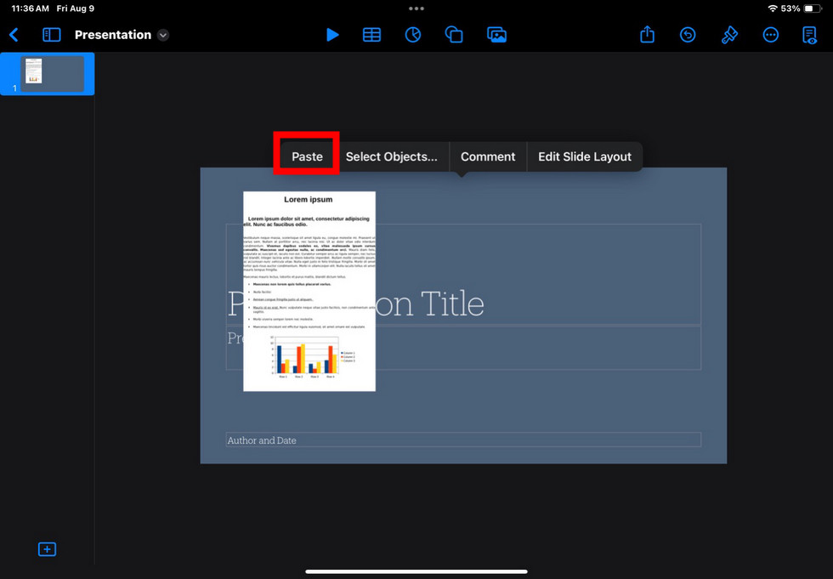Screen dimensions: 833x579
Task: Open the chart insertion tool
Action: coord(413,35)
